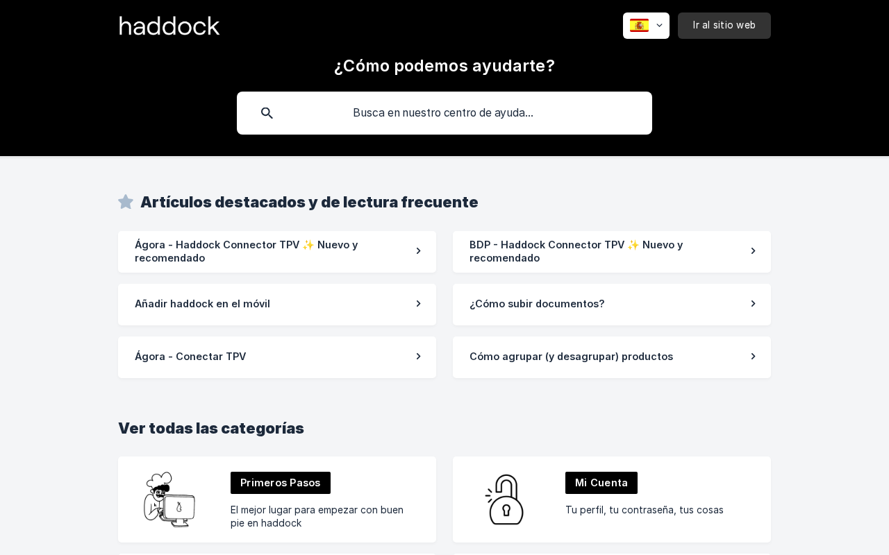Open article Cómo agrupar (y desagrupar) productos

point(612,357)
